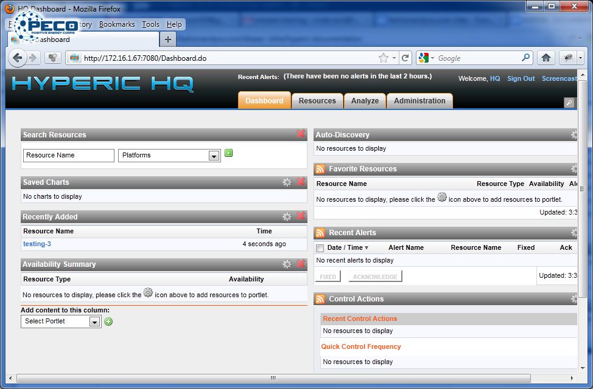Open Recent Alerts RSS feed icon
The width and height of the screenshot is (593, 389).
click(320, 233)
